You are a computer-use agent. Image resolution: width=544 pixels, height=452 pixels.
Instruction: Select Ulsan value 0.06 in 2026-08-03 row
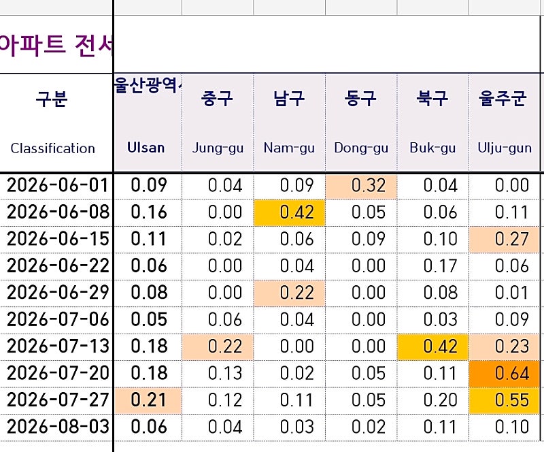point(148,427)
